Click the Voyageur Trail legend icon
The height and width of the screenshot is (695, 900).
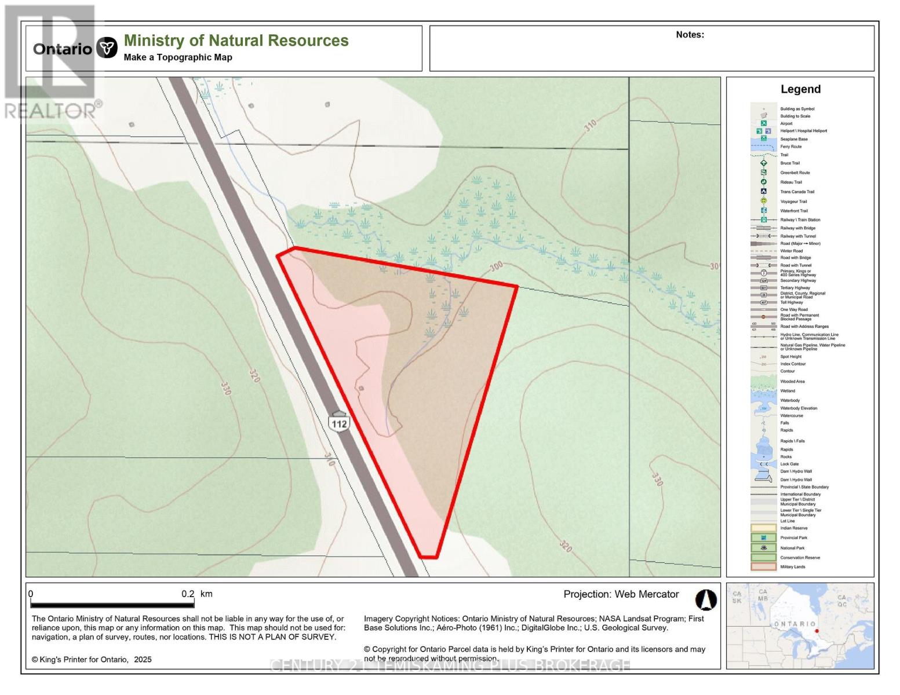point(764,201)
